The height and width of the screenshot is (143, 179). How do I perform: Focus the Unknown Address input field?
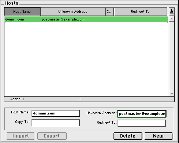click(x=142, y=114)
